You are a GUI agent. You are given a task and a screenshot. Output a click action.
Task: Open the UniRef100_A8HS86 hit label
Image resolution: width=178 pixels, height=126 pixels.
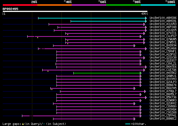pos(163,18)
